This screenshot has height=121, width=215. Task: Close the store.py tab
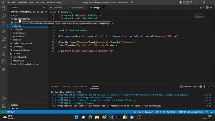[x=104, y=7]
